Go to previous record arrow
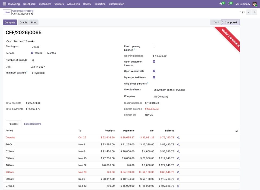The height and width of the screenshot is (190, 260). (x=249, y=12)
